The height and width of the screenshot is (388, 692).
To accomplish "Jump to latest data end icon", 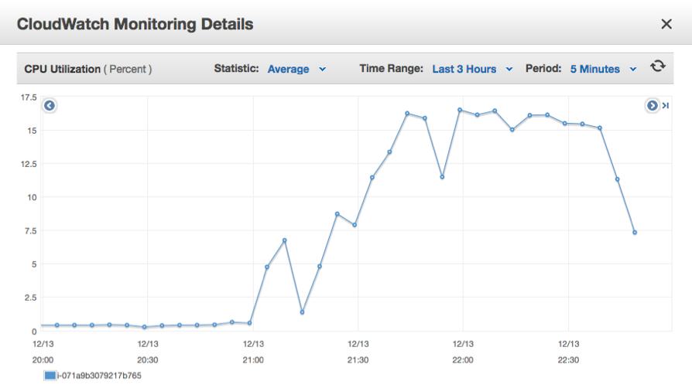I will tap(666, 106).
